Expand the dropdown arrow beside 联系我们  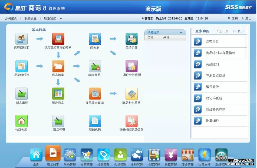(61, 19)
